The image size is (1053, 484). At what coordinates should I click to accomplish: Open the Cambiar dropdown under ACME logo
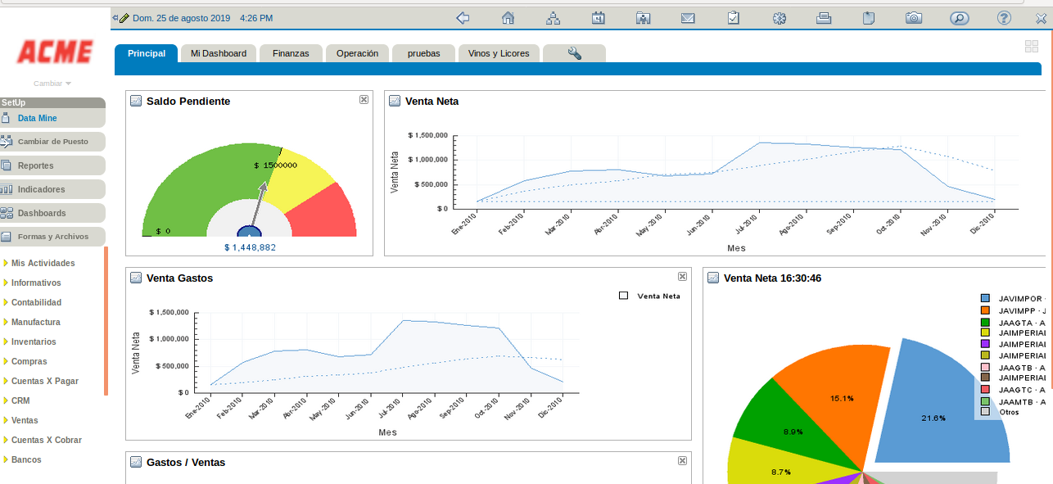(x=52, y=84)
